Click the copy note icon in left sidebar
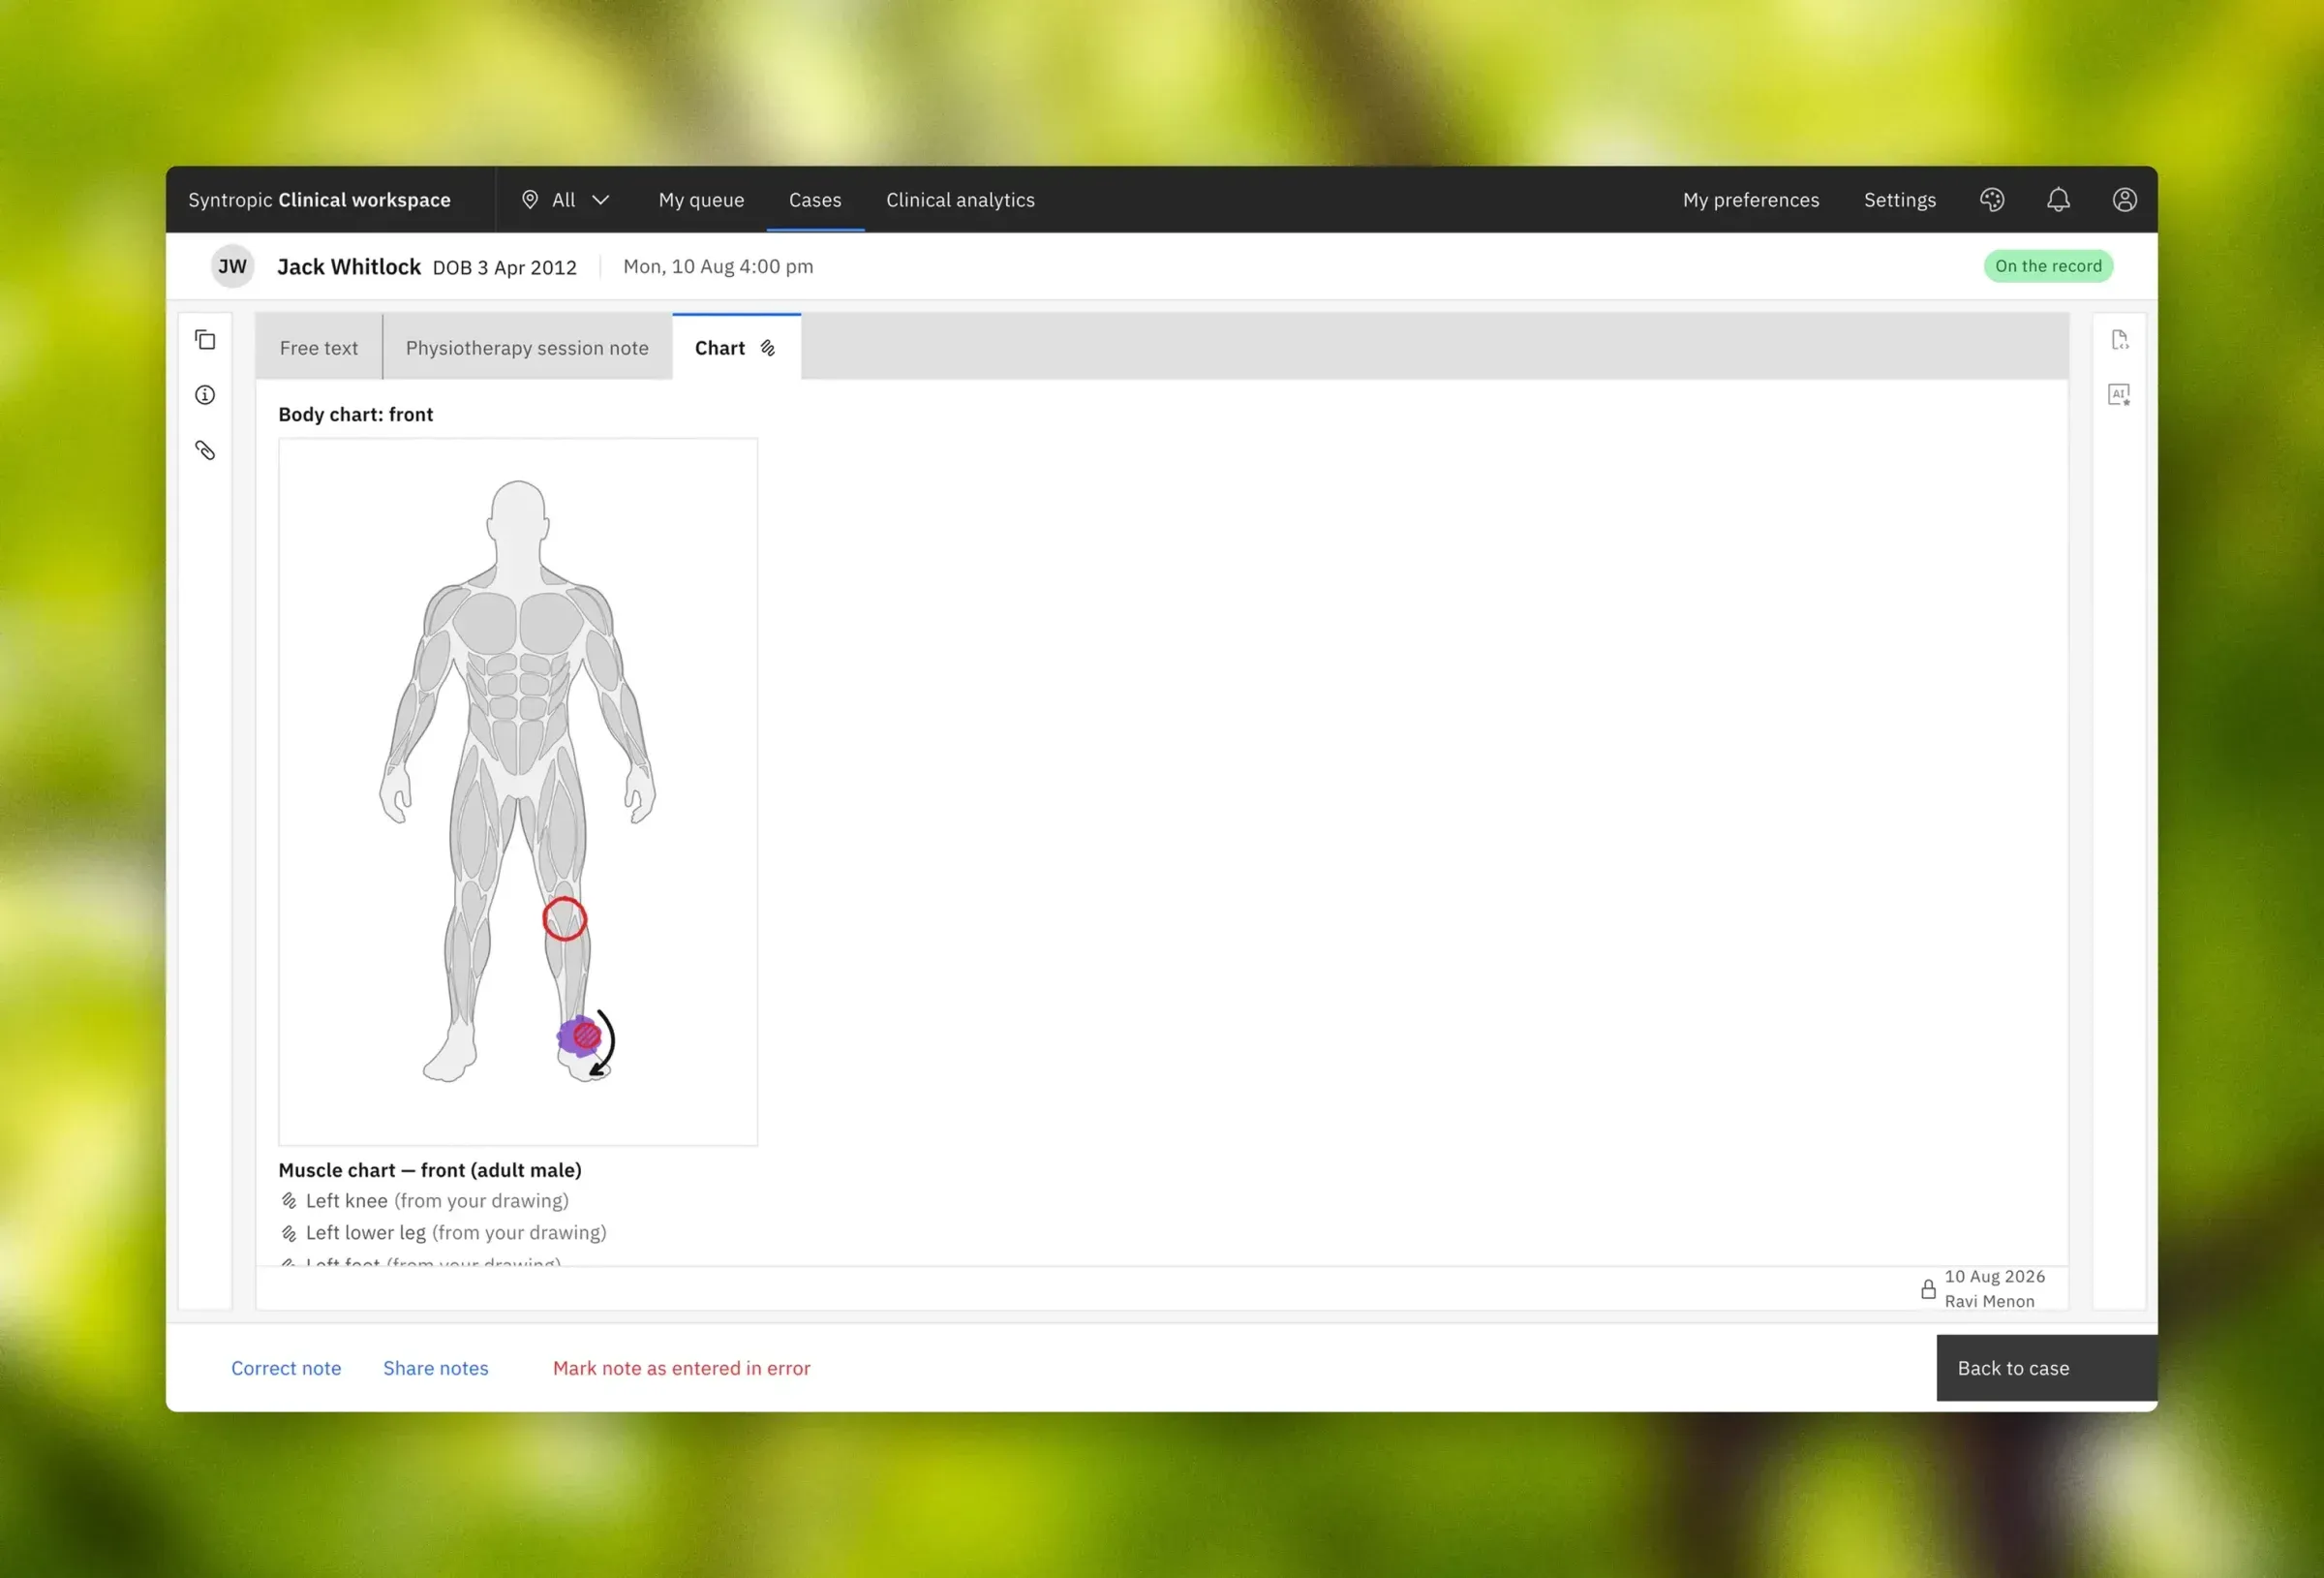Viewport: 2324px width, 1578px height. coord(205,340)
